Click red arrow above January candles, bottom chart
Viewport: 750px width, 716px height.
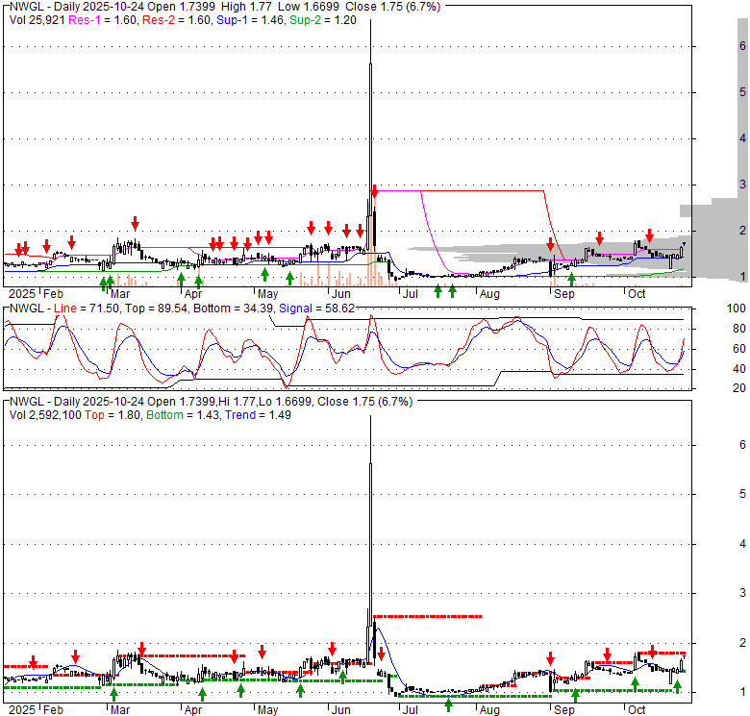(34, 662)
